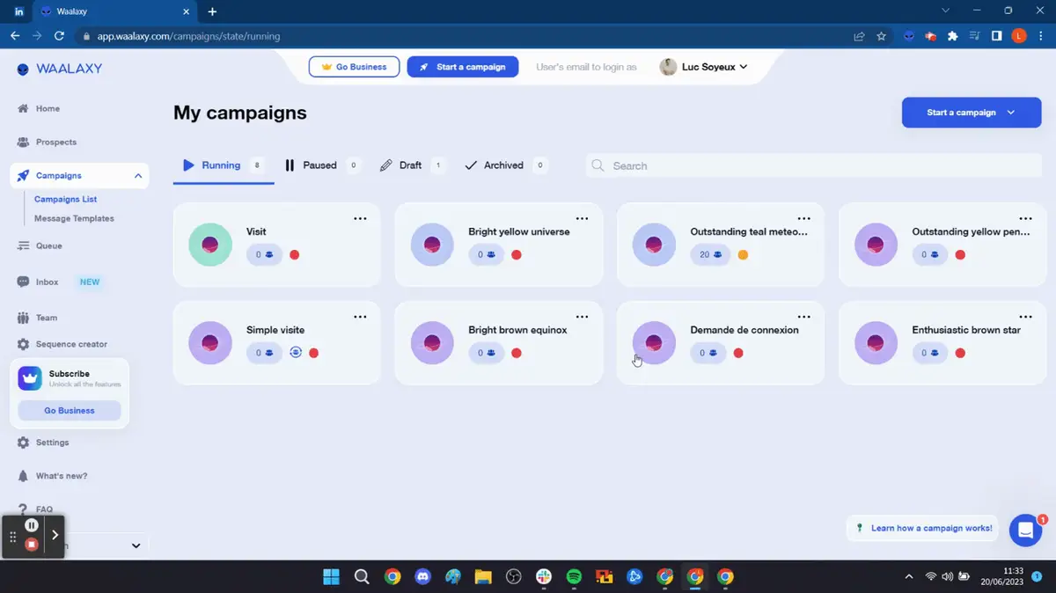Click the share page icon in address bar
Viewport: 1056px width, 593px height.
point(859,36)
